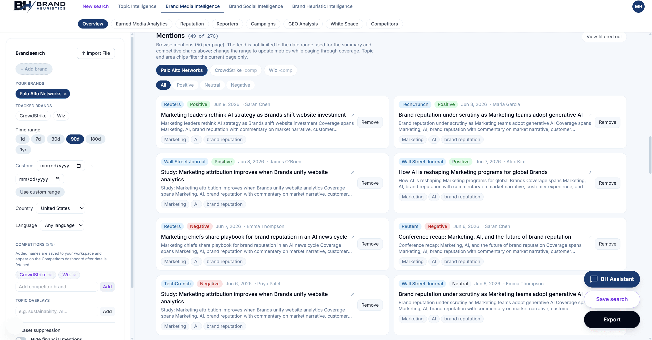
Task: Show Wiz comp mentions
Action: click(x=280, y=70)
